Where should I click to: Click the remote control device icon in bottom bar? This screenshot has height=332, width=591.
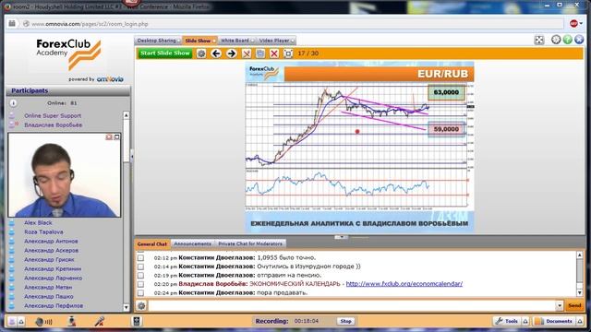[x=137, y=321]
